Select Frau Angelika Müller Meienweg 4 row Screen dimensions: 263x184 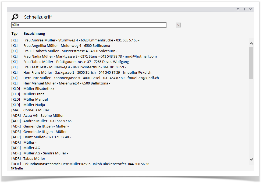67,46
